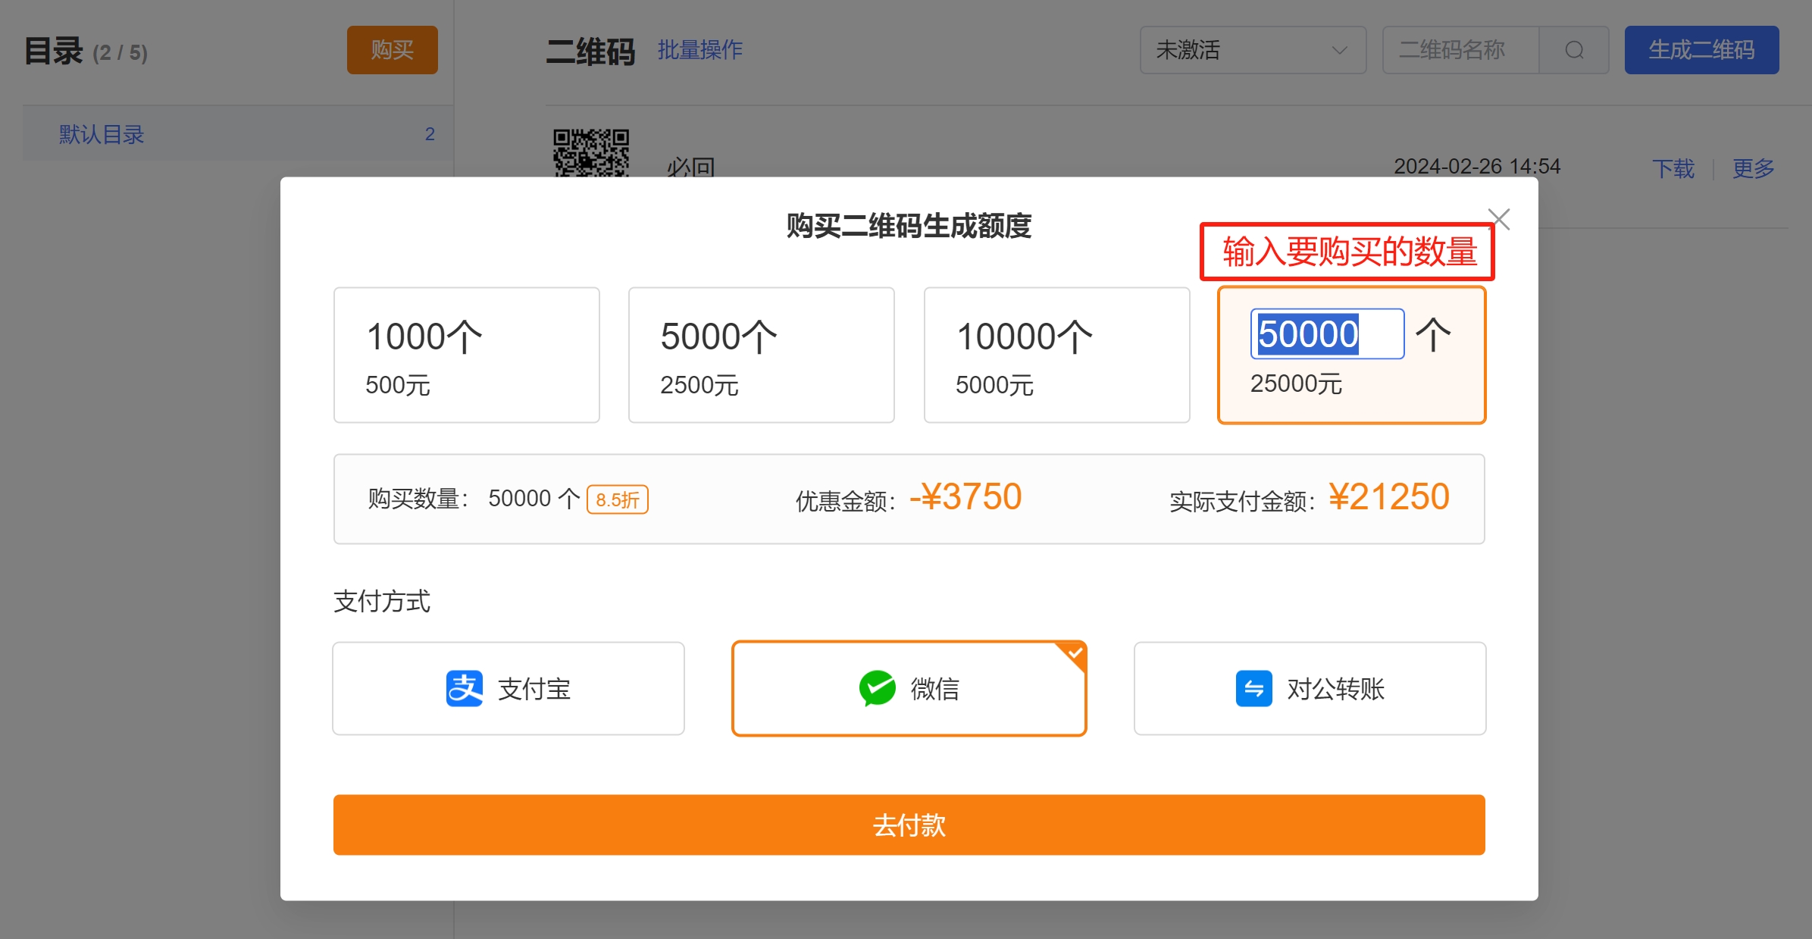
Task: Open the 更多 options menu
Action: point(1753,167)
